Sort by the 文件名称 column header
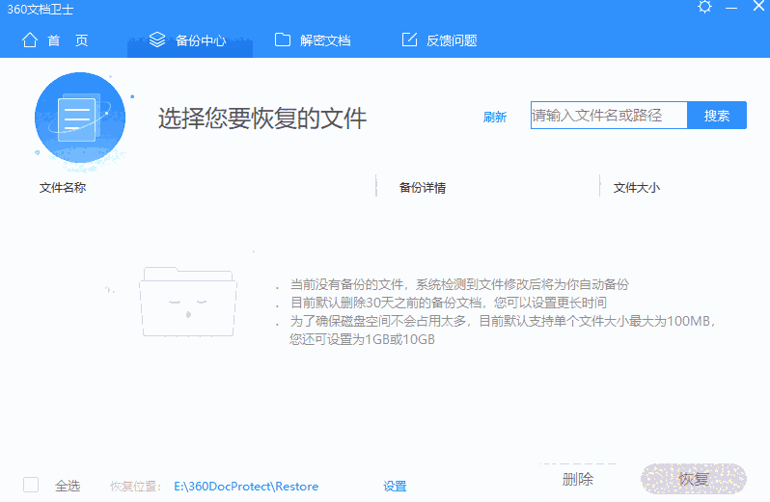 (63, 187)
